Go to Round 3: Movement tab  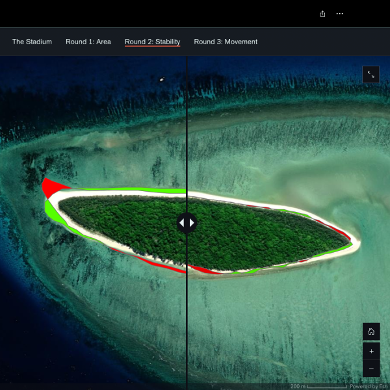point(226,42)
